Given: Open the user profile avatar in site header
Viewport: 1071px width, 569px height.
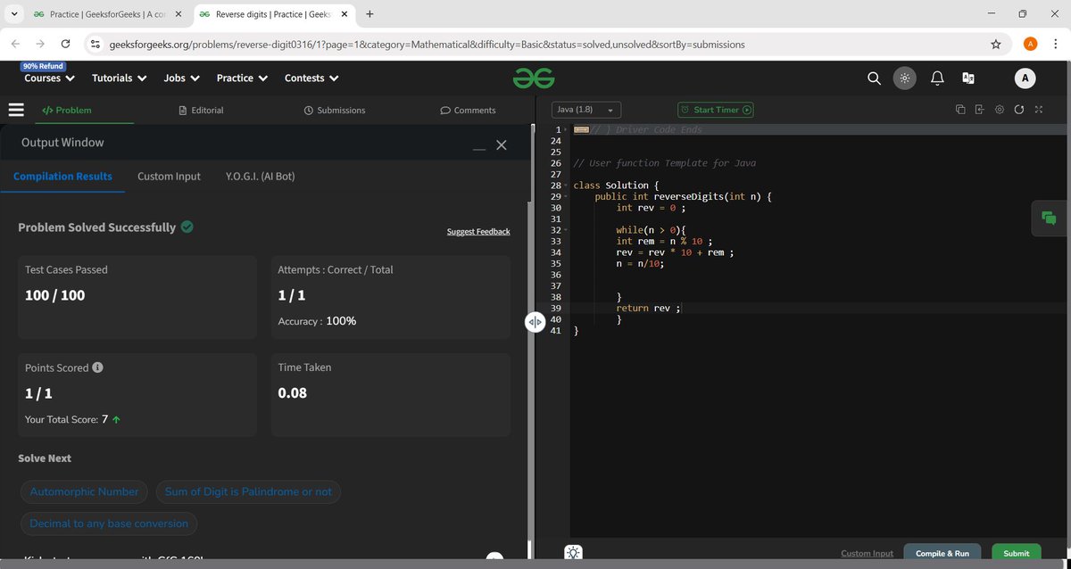Looking at the screenshot, I should (x=1025, y=78).
